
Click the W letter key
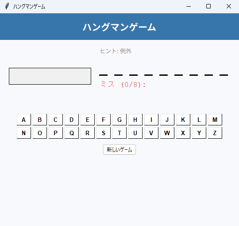(167, 133)
